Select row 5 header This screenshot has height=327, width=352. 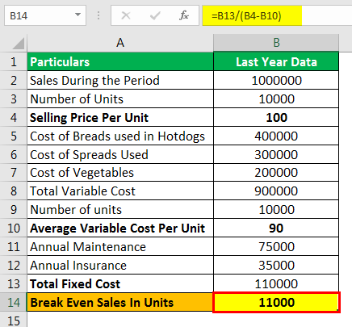(14, 136)
